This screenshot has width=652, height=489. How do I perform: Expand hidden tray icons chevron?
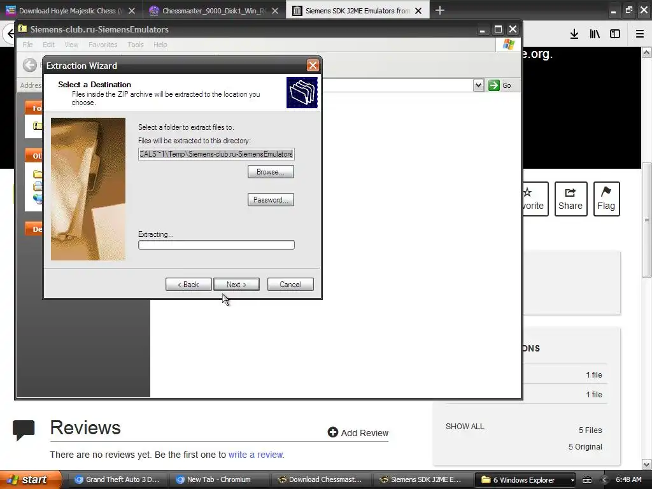pyautogui.click(x=604, y=480)
